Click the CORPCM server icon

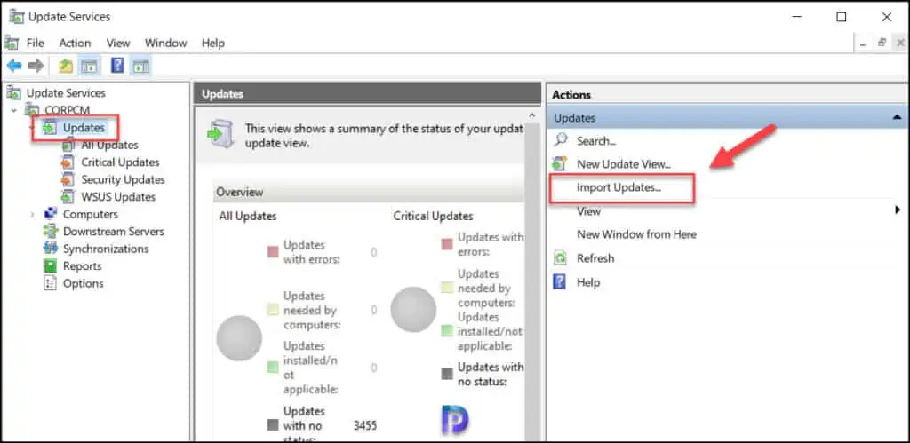click(x=32, y=109)
